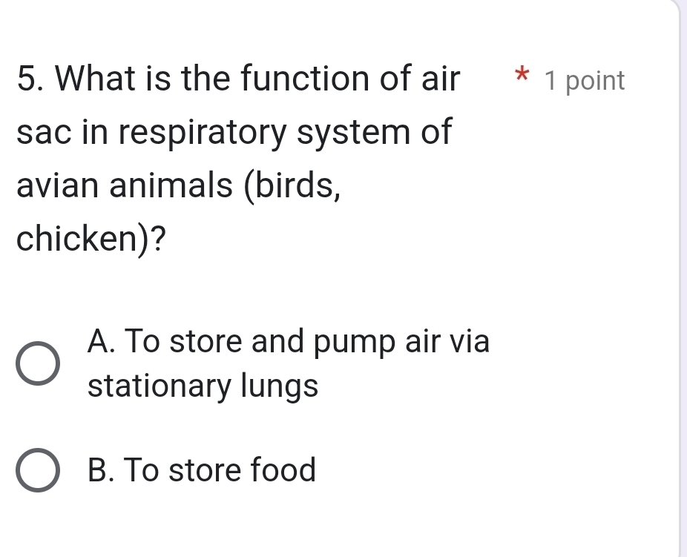Click the scrollbar track on the right edge
687x557 pixels.
[682, 278]
